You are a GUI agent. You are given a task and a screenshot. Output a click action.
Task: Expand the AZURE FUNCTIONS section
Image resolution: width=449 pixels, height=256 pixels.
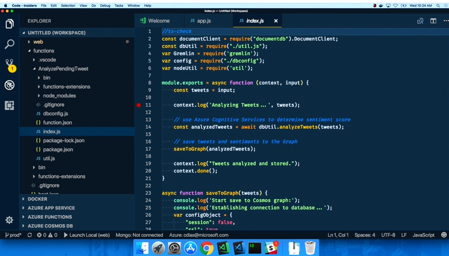(x=50, y=217)
